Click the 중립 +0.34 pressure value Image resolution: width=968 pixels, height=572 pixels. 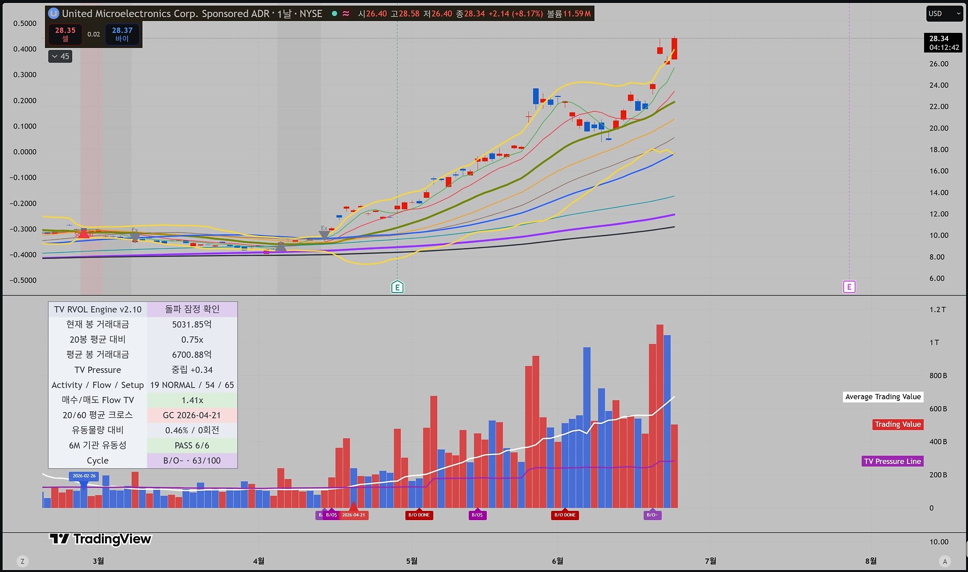pos(192,370)
